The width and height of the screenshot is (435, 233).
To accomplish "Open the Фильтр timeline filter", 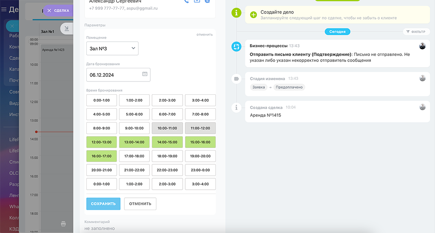I will tap(415, 32).
